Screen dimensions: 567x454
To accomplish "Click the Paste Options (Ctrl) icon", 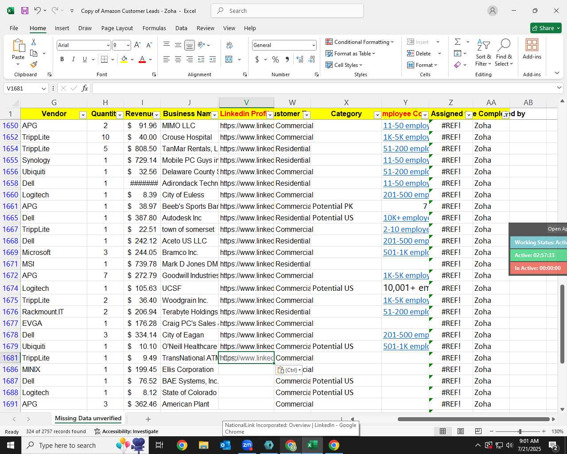I will click(x=289, y=370).
